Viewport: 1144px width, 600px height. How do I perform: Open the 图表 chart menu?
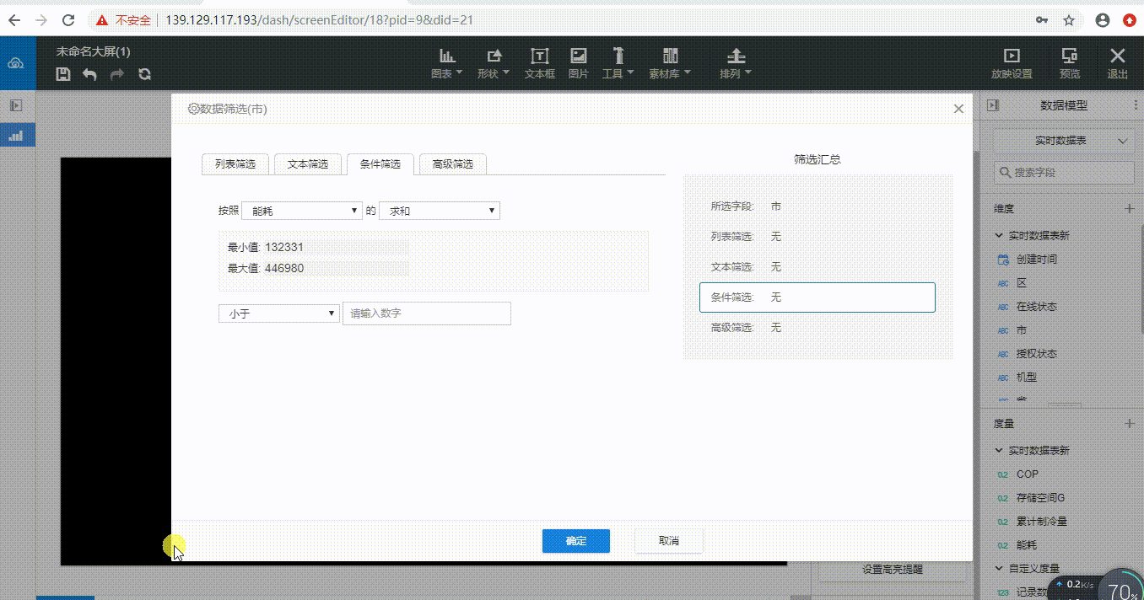point(447,63)
